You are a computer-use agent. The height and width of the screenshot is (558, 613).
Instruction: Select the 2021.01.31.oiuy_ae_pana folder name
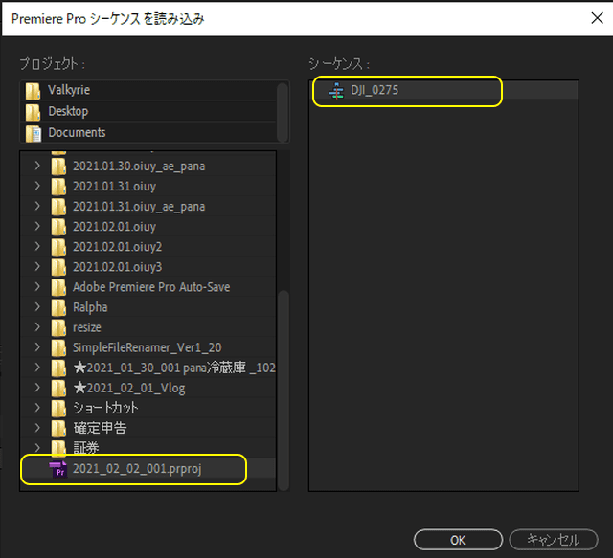pyautogui.click(x=139, y=207)
